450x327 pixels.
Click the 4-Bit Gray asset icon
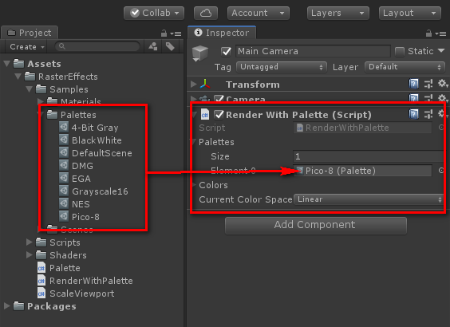pos(64,127)
